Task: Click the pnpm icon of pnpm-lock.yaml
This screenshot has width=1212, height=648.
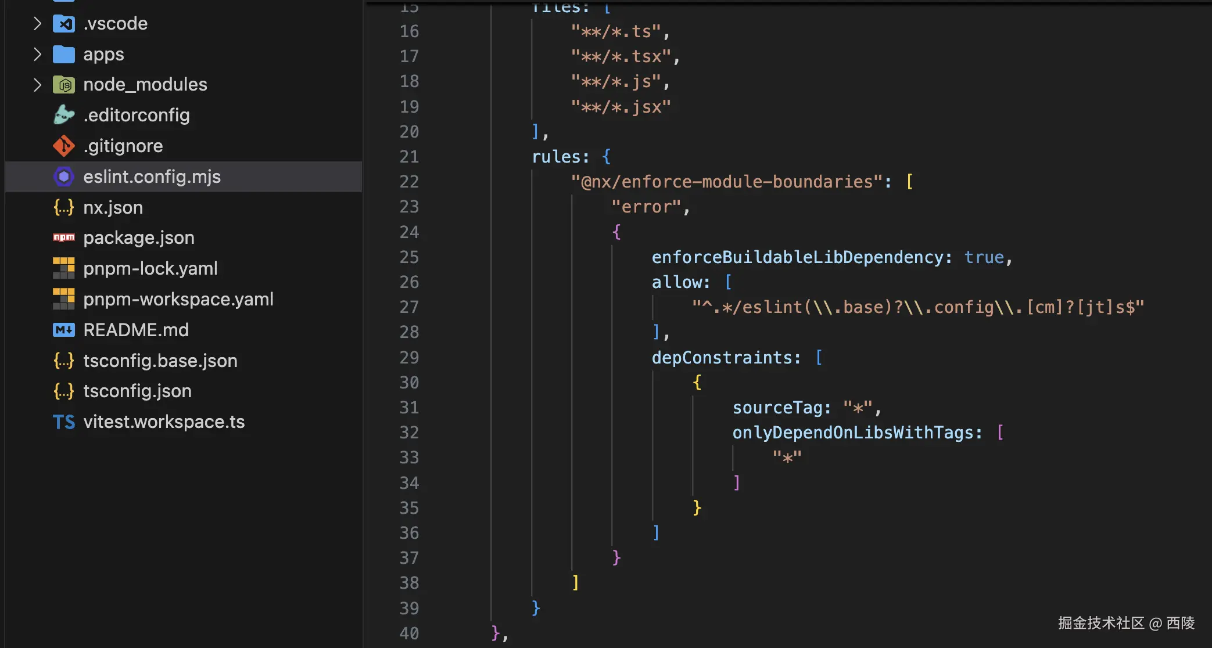Action: pyautogui.click(x=64, y=268)
